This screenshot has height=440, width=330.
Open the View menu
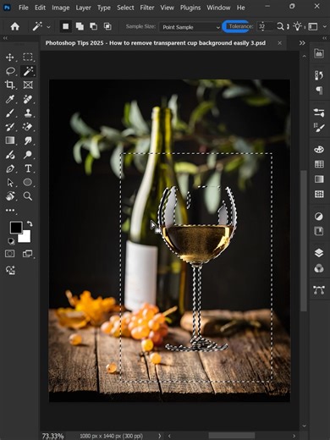click(167, 8)
